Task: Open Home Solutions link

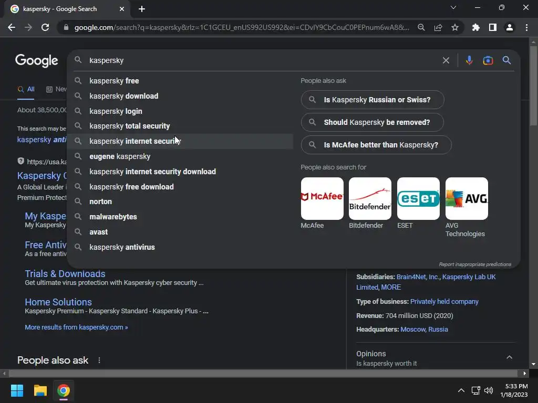Action: pos(58,302)
